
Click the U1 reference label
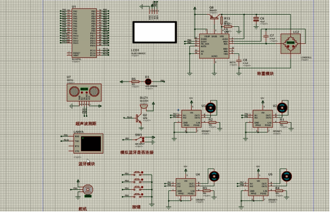tap(74, 7)
